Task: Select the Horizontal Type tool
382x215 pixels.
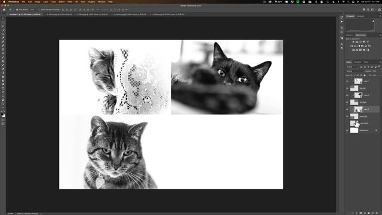Action: (3, 88)
